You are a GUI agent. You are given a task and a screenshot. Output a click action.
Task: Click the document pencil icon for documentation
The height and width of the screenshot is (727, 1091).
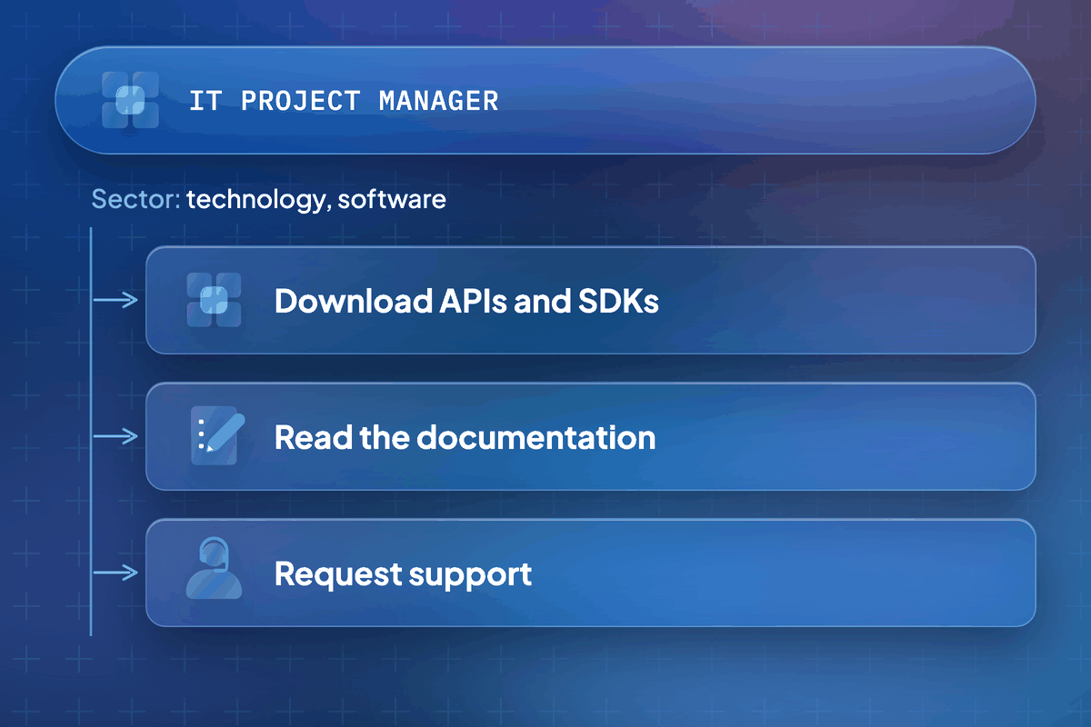[218, 435]
